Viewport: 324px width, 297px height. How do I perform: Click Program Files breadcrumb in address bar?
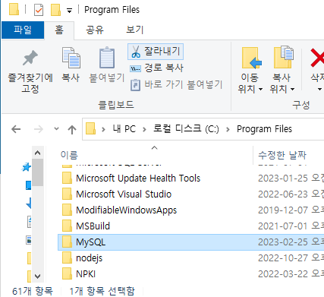coord(264,129)
